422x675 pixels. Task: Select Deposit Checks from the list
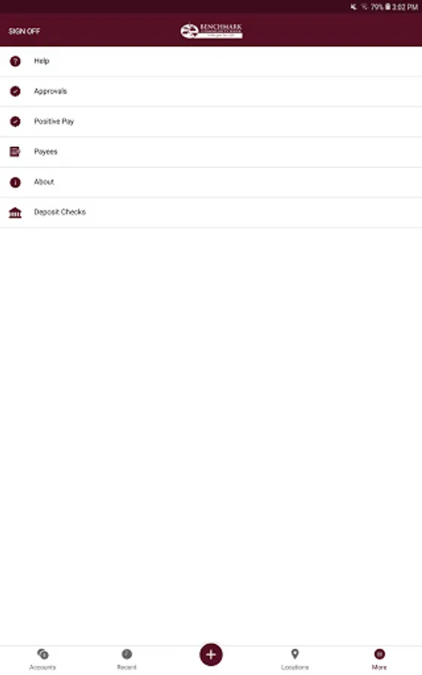coord(211,213)
